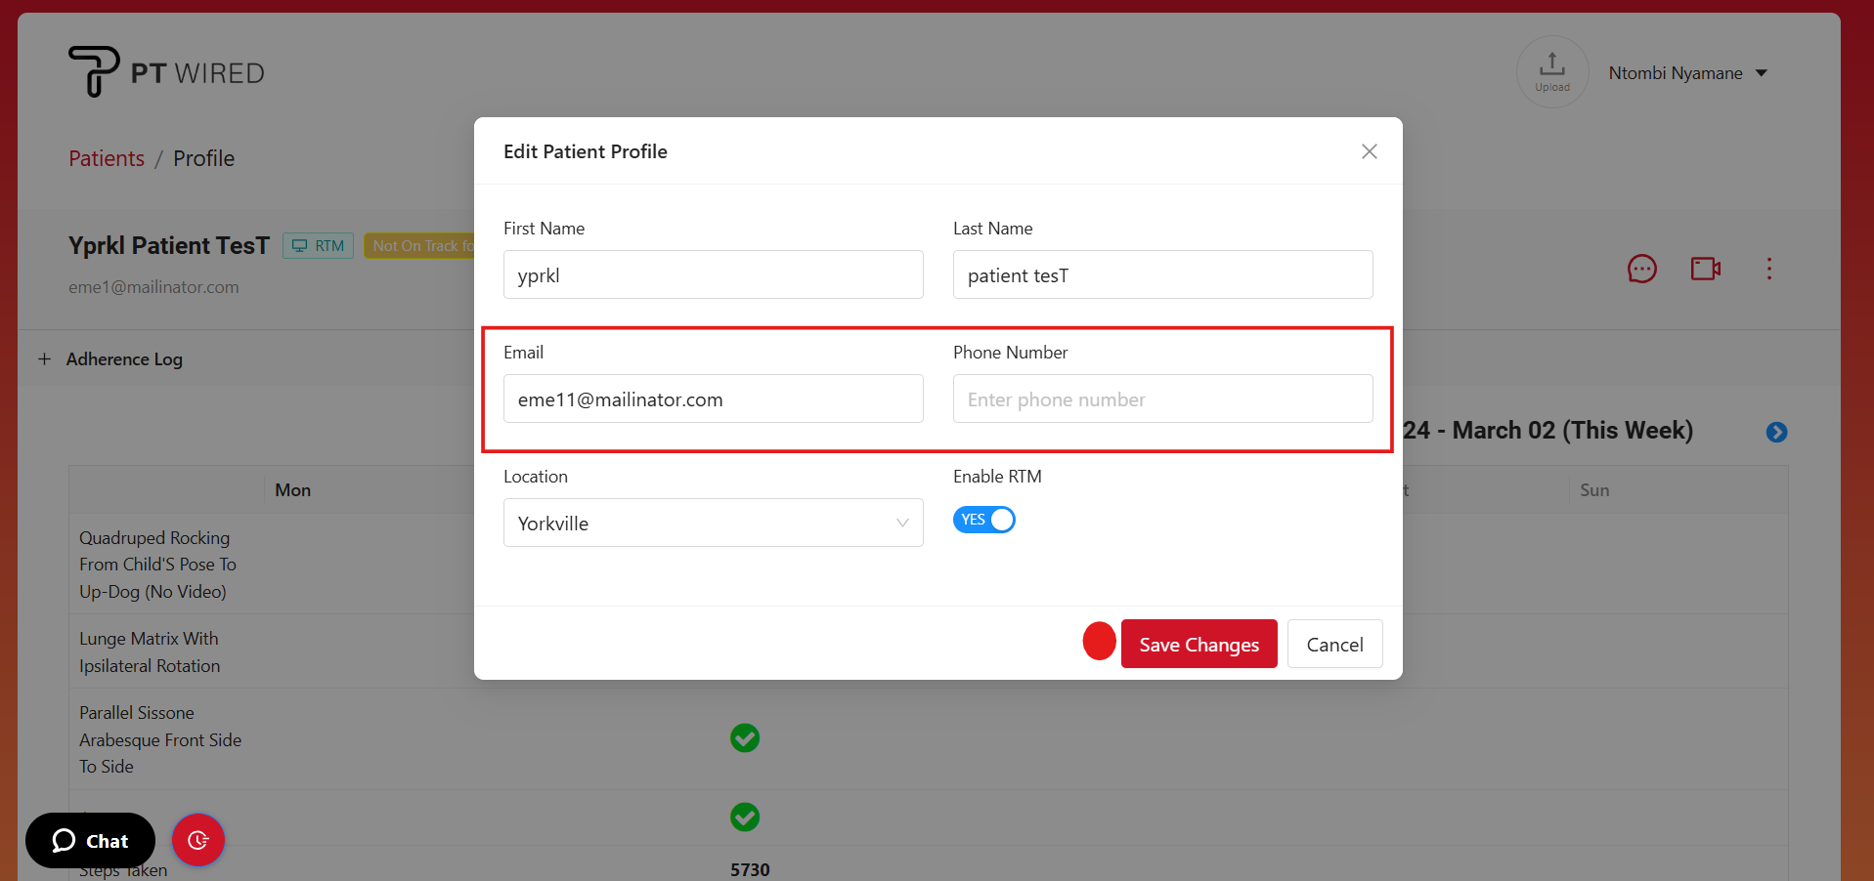This screenshot has width=1874, height=881.
Task: Click the red clock icon button
Action: pyautogui.click(x=198, y=840)
